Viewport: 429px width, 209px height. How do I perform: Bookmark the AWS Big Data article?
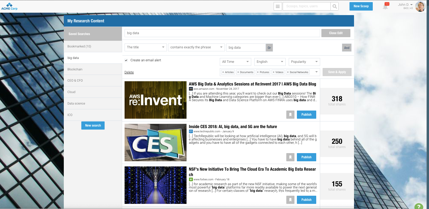click(x=290, y=115)
